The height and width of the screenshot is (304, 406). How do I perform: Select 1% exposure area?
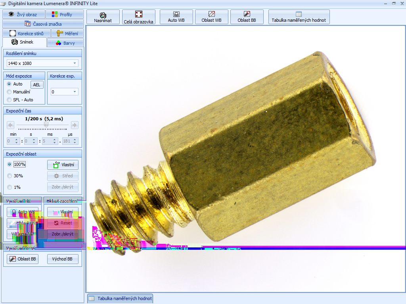click(x=10, y=187)
